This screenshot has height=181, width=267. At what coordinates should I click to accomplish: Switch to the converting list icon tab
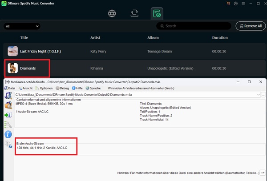[134, 13]
